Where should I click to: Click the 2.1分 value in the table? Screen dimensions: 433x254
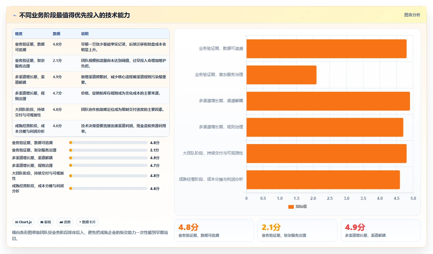point(57,60)
